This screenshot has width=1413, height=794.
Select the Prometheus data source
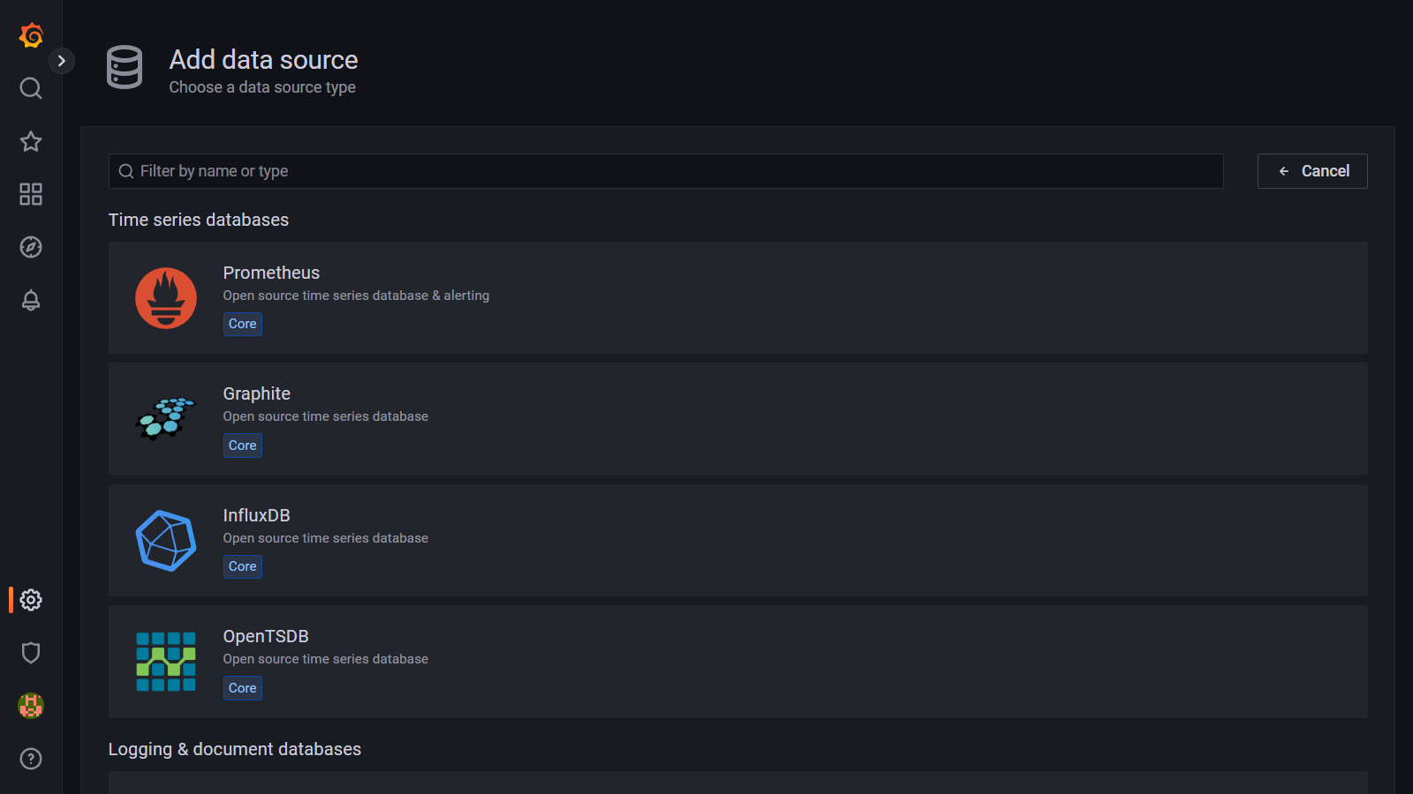[x=737, y=298]
